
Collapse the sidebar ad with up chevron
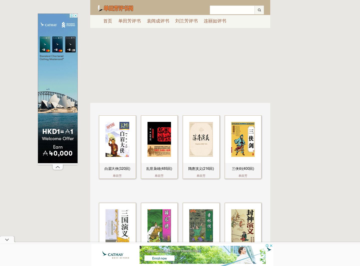click(x=58, y=167)
